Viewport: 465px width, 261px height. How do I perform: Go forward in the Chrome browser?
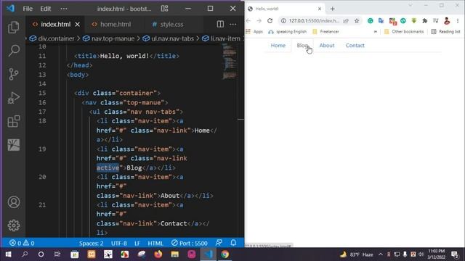259,21
